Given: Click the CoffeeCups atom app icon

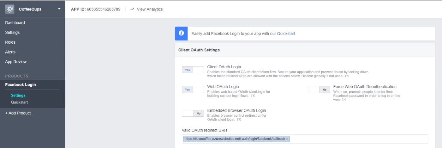Looking at the screenshot, I should (10, 9).
